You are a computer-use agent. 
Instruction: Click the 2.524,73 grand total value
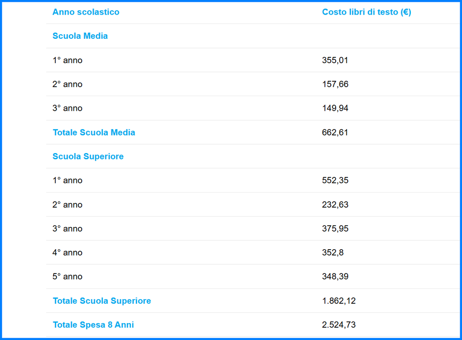339,325
